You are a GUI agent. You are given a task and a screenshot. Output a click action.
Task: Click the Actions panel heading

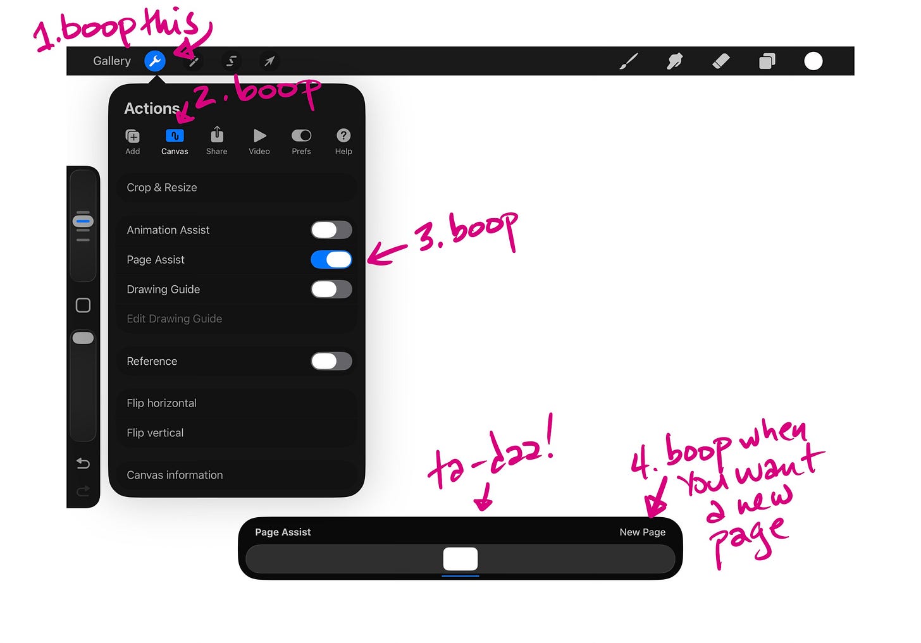pyautogui.click(x=152, y=109)
